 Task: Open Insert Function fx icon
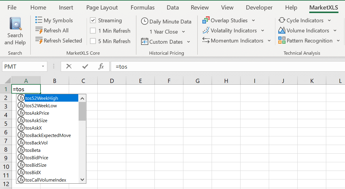pyautogui.click(x=101, y=66)
